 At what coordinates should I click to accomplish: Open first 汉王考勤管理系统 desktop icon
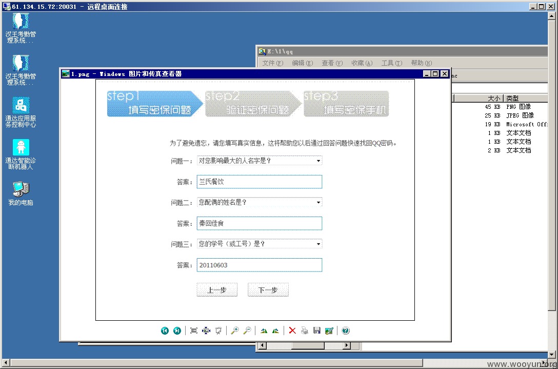[21, 28]
